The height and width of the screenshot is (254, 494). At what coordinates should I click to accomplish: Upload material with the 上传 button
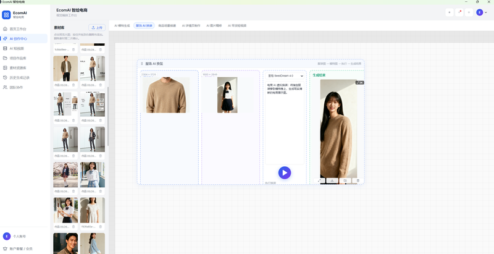(97, 28)
